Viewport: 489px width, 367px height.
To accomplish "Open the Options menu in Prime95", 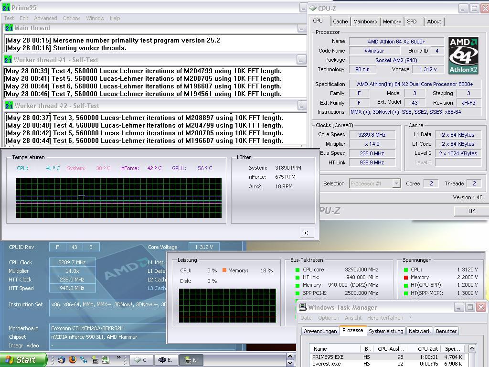I will pos(72,18).
